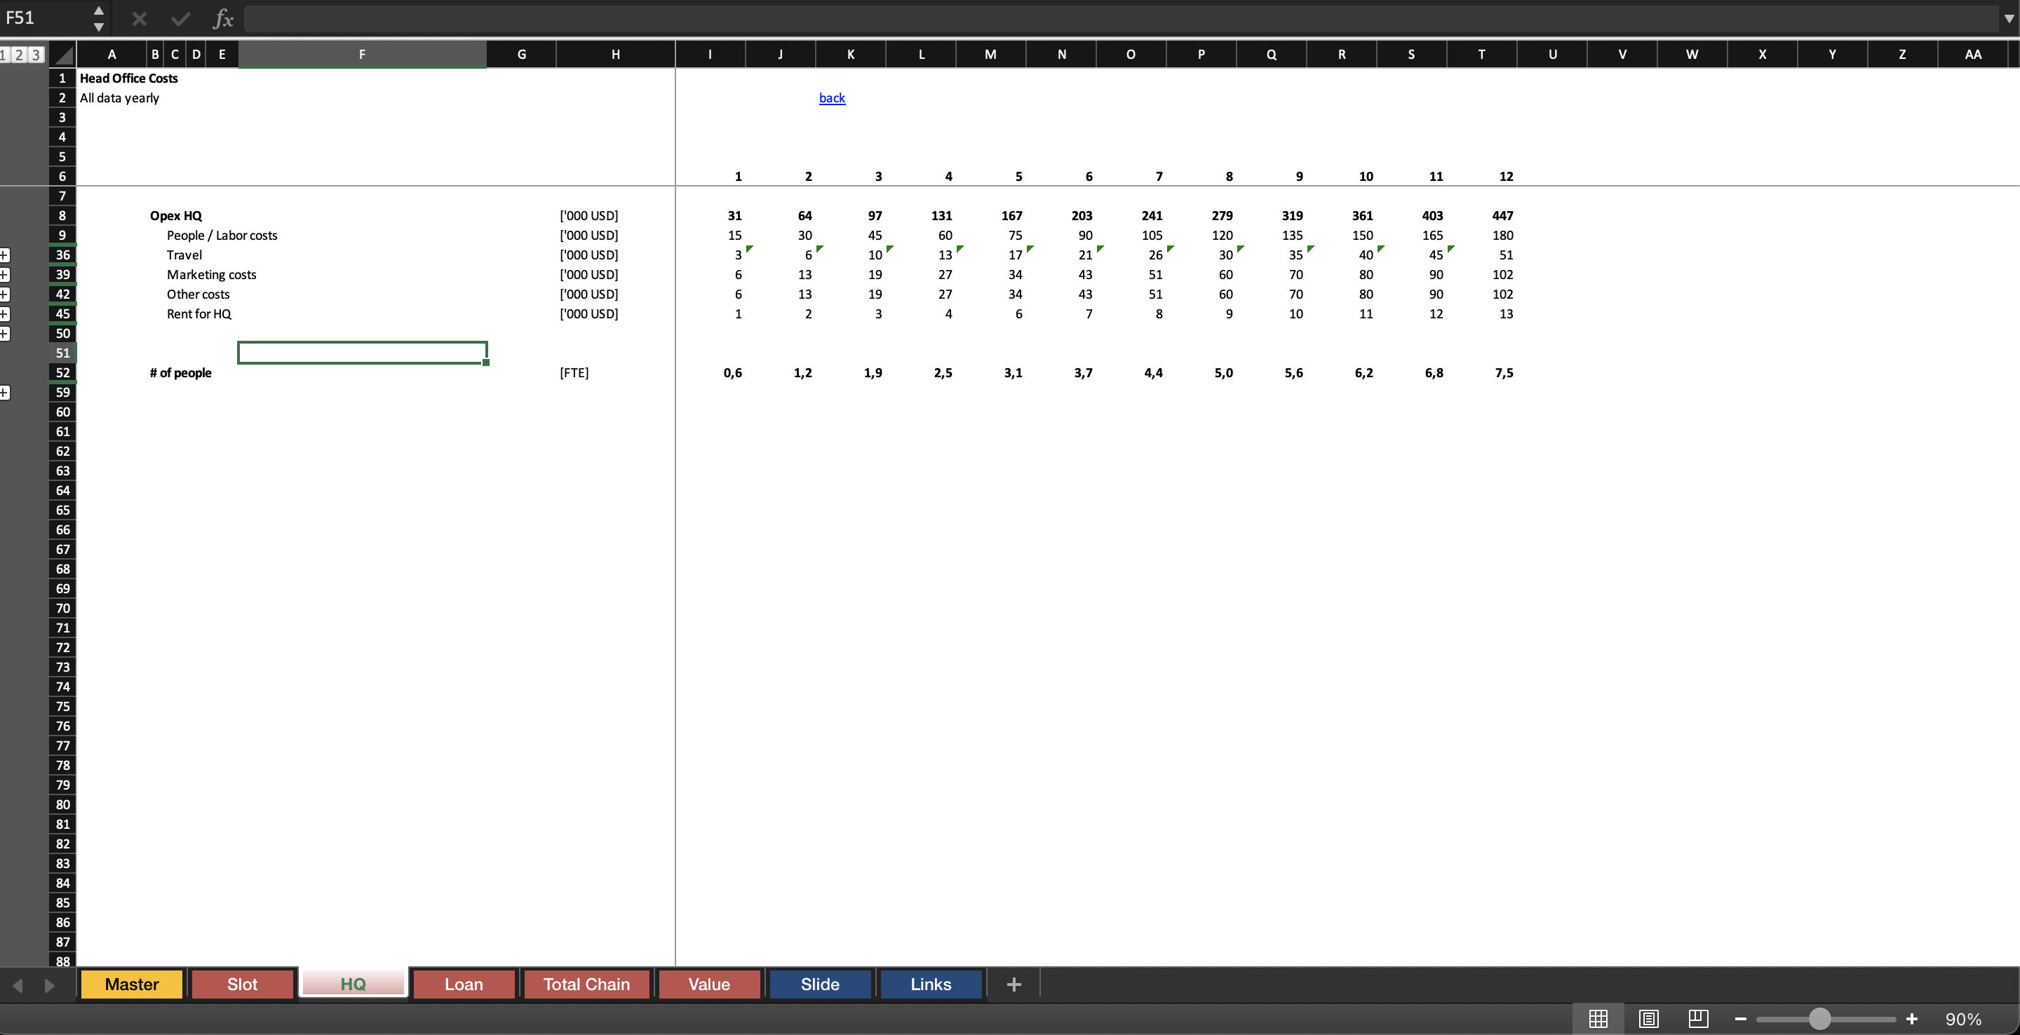Open the Slide sheet tab
Screen dimensions: 2020x1035
(820, 984)
